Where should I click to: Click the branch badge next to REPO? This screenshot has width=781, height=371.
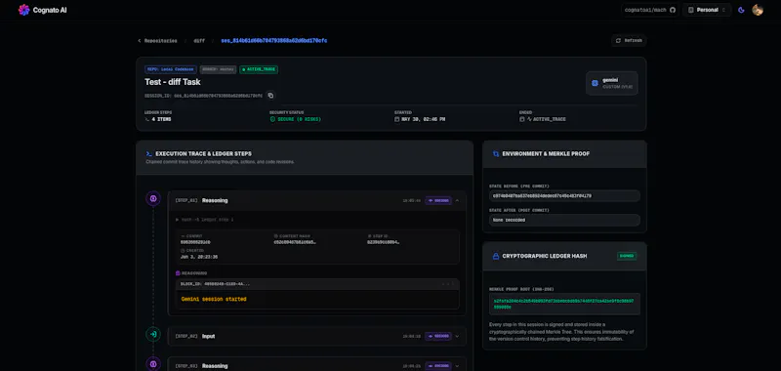(218, 69)
